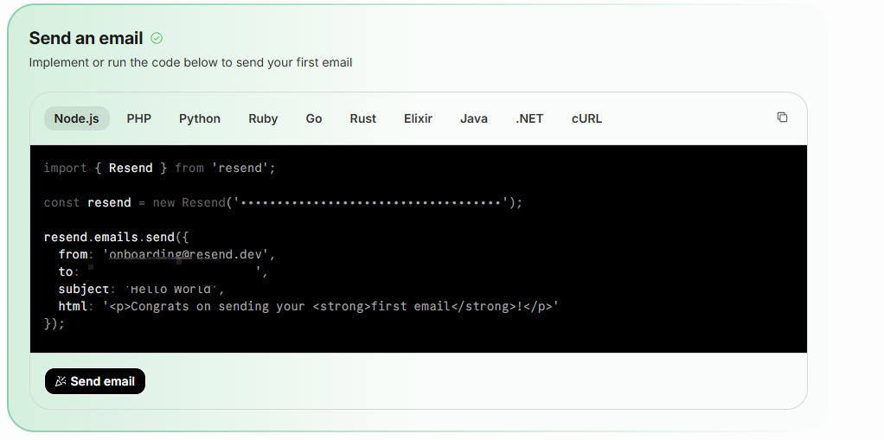The width and height of the screenshot is (884, 440).
Task: Click the Send email button
Action: [x=95, y=381]
